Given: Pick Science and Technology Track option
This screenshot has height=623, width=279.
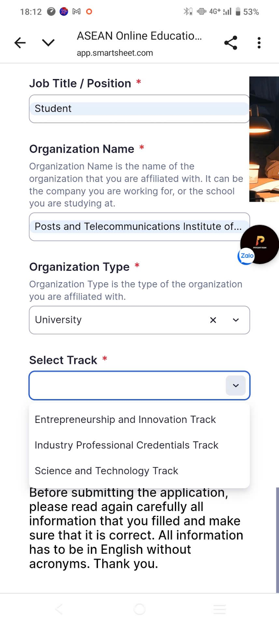Looking at the screenshot, I should 106,471.
